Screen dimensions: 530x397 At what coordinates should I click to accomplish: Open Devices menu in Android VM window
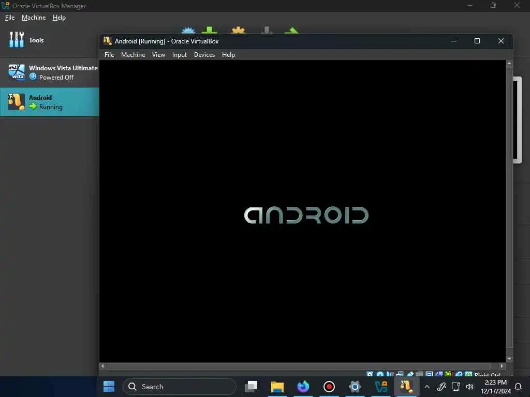[x=204, y=55]
